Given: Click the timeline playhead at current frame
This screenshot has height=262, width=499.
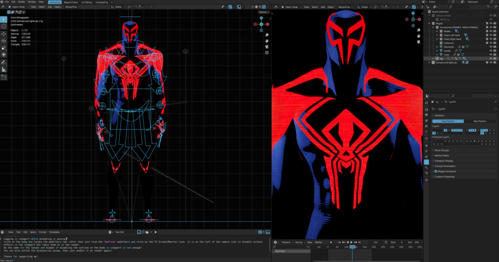Looking at the screenshot, I should click(353, 247).
